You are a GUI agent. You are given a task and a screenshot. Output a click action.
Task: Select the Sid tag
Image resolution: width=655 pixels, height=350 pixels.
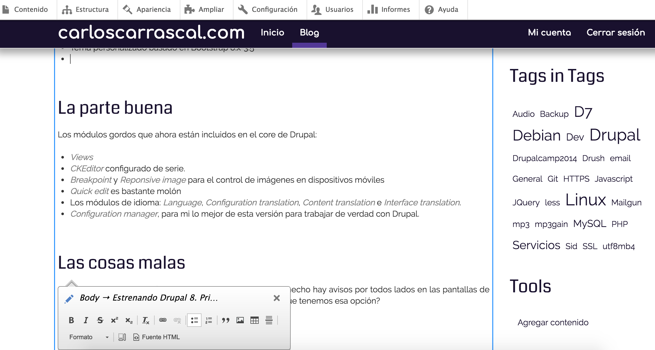coord(571,246)
